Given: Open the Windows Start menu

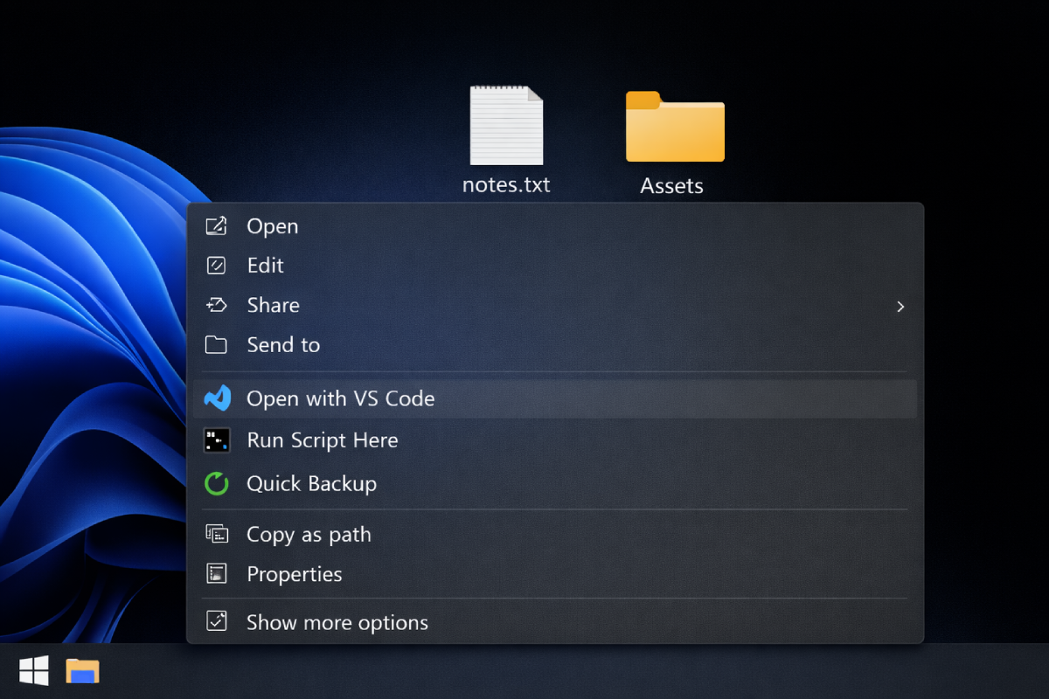Looking at the screenshot, I should pyautogui.click(x=34, y=671).
